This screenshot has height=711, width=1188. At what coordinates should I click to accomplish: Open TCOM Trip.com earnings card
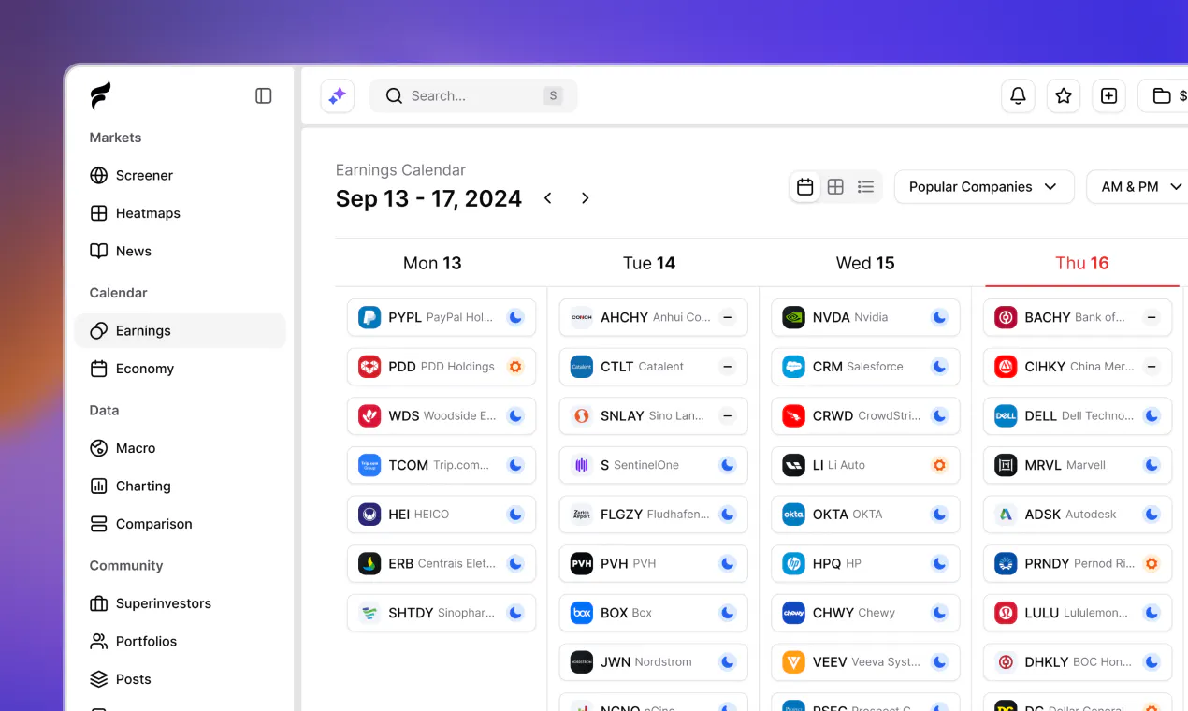tap(442, 465)
